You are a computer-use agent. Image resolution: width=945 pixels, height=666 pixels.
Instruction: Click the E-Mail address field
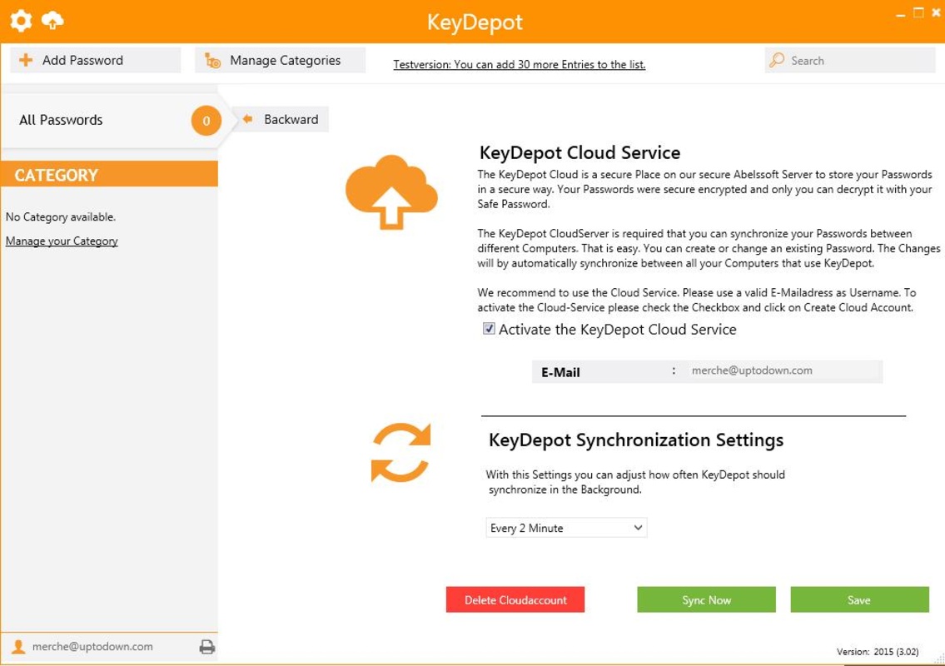tap(783, 371)
